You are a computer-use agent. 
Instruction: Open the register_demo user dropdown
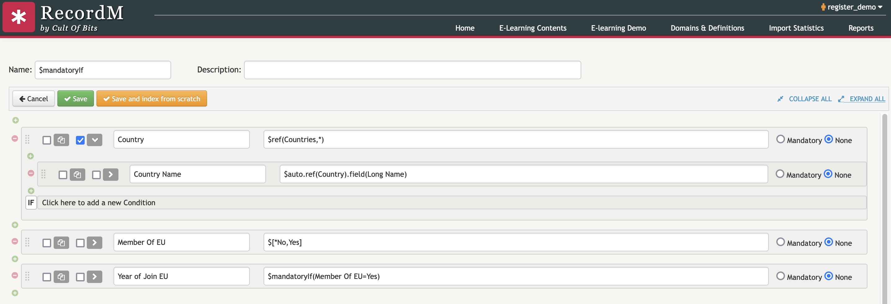852,7
